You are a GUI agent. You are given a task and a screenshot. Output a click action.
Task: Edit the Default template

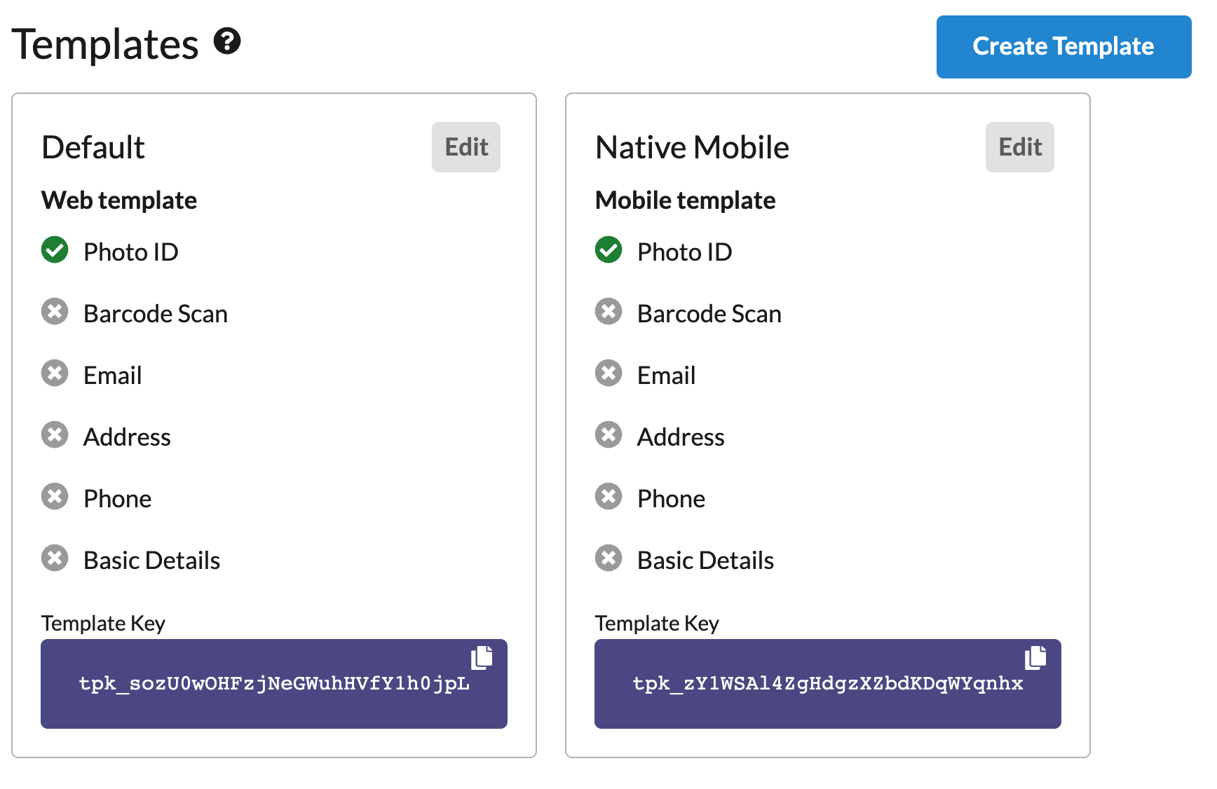coord(466,147)
